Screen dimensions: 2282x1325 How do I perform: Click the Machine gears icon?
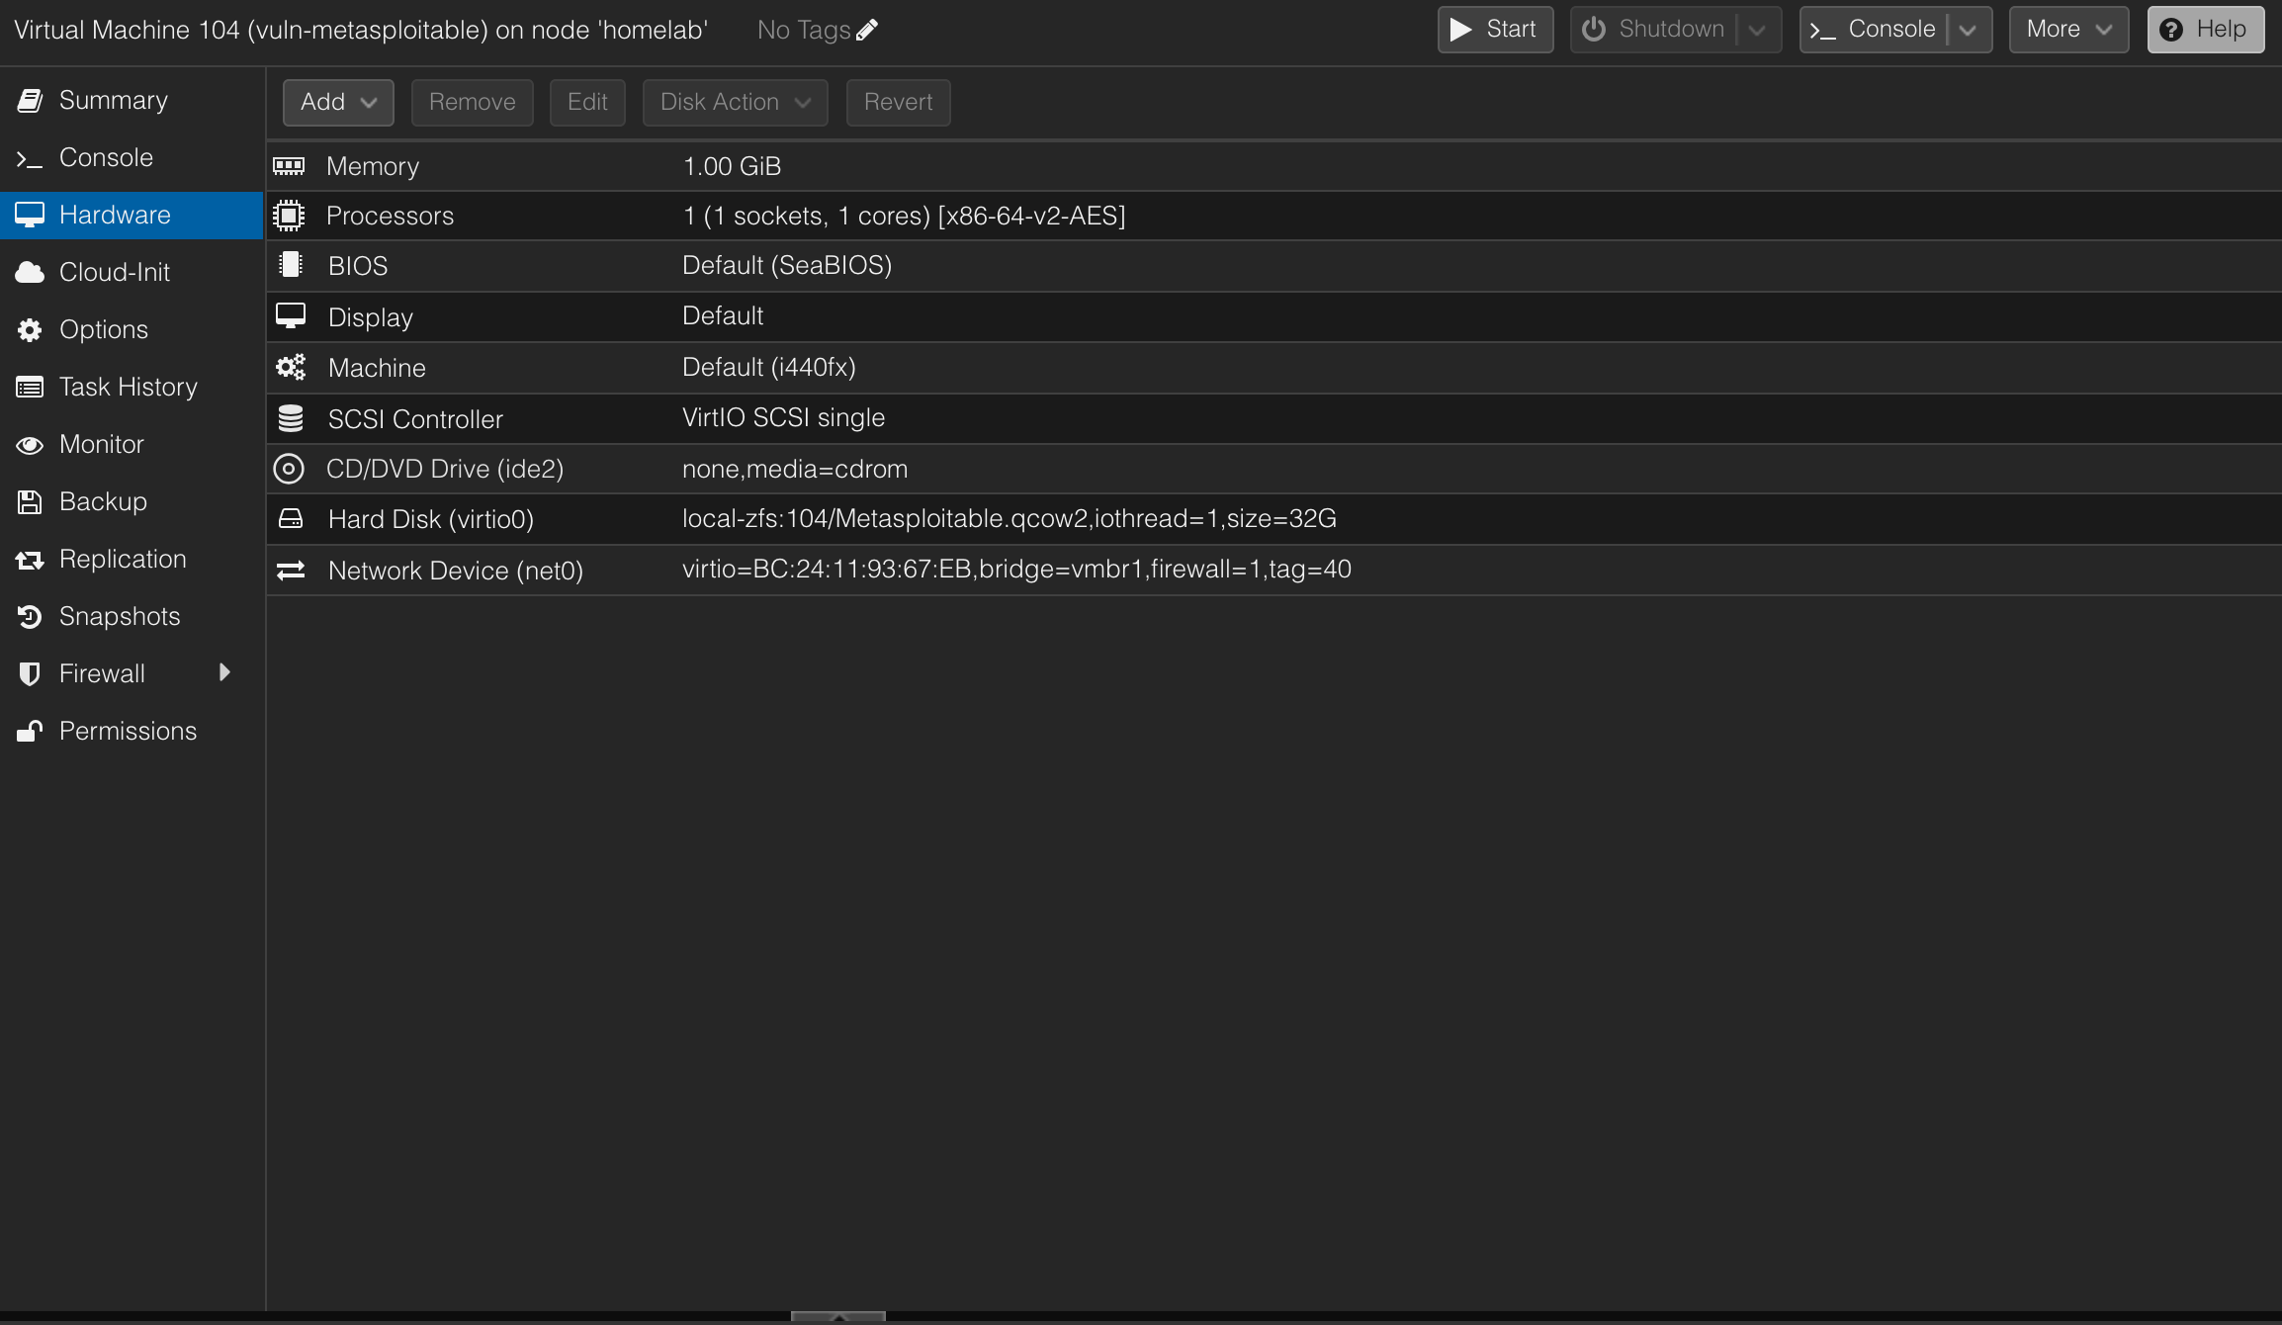[x=291, y=368]
